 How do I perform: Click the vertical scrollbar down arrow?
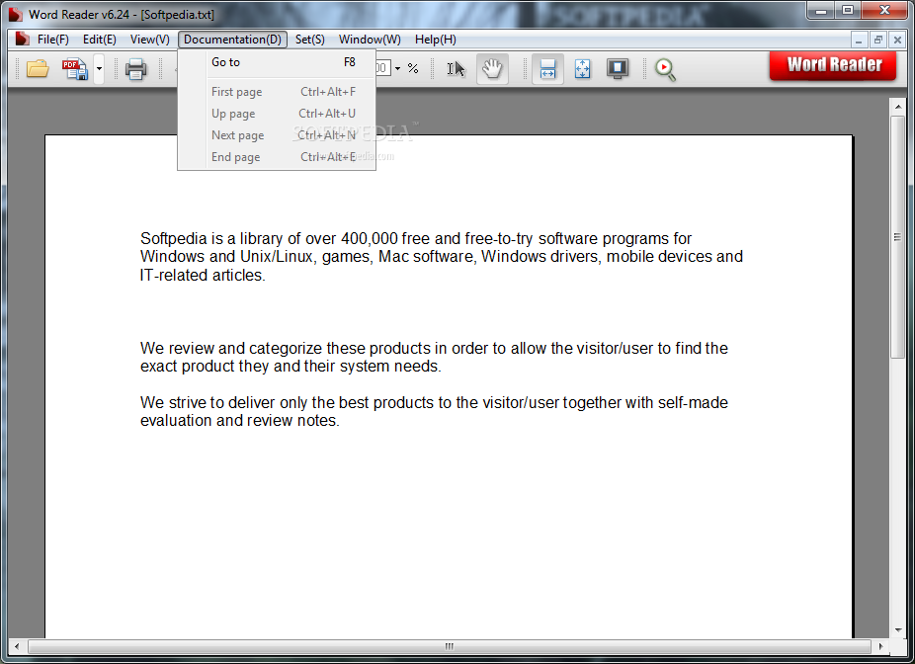tap(897, 630)
